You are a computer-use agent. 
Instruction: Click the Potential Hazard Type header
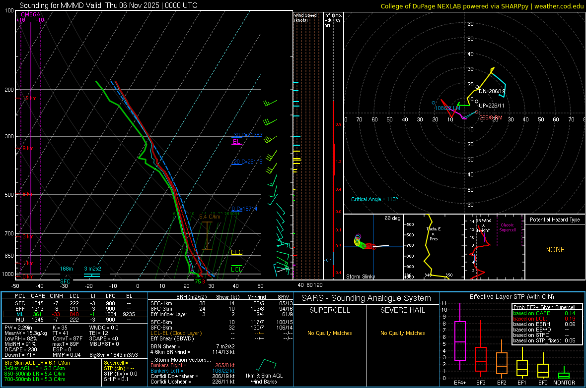point(555,220)
